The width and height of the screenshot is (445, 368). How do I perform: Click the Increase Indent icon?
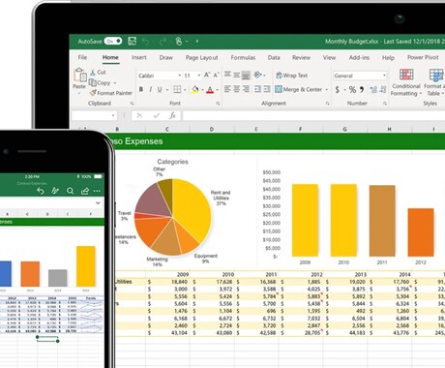(267, 89)
